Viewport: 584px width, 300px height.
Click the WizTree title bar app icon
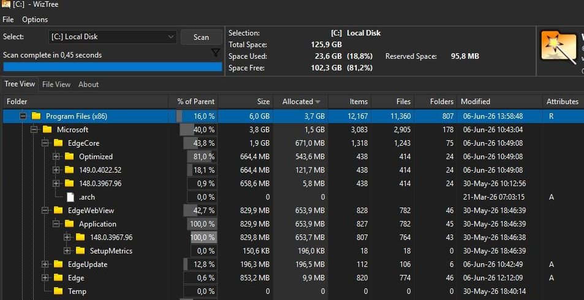pos(6,4)
